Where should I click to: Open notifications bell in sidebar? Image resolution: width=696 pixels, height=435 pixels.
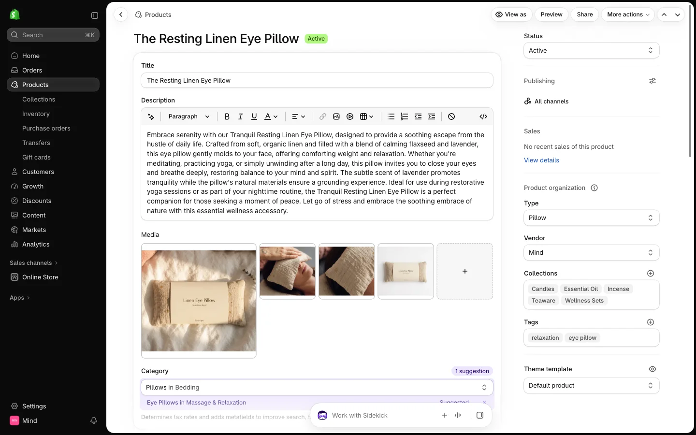[x=94, y=420]
